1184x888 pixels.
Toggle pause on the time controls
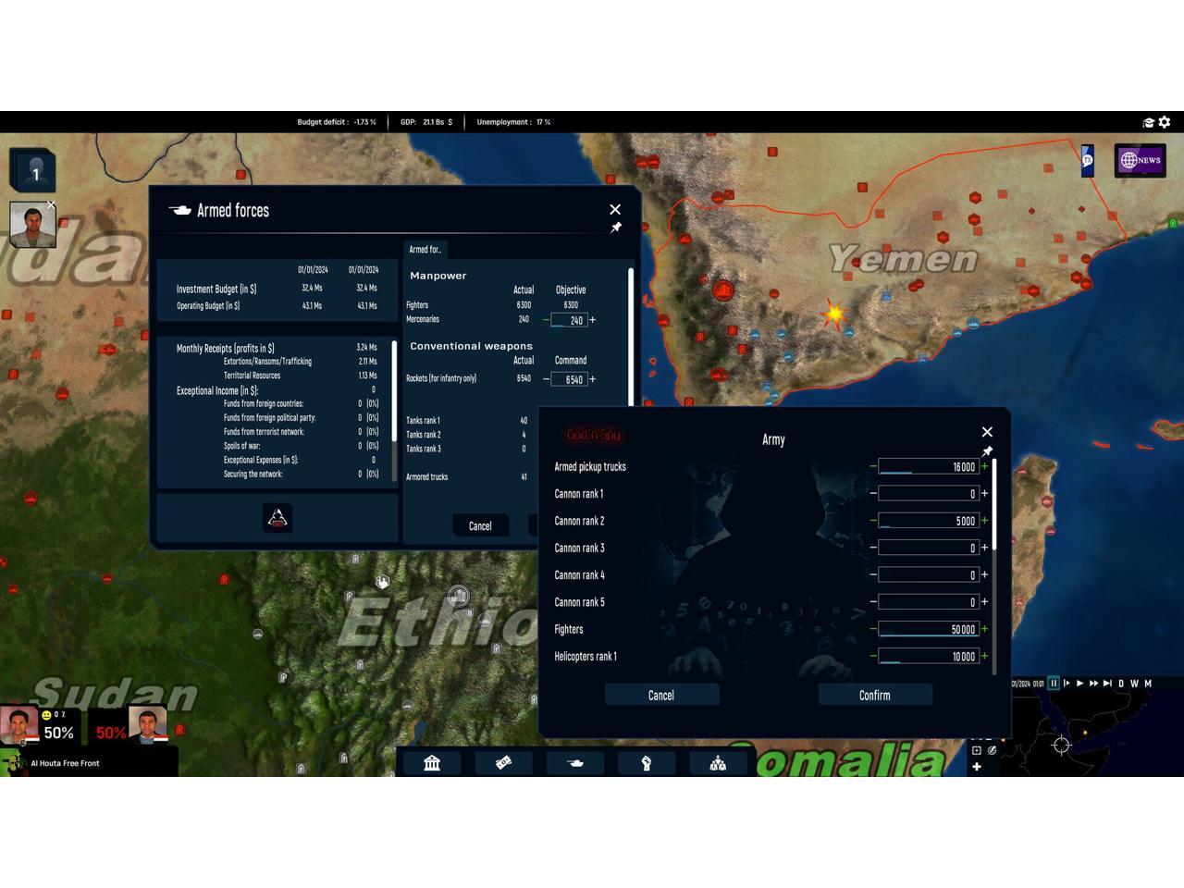click(x=1053, y=684)
